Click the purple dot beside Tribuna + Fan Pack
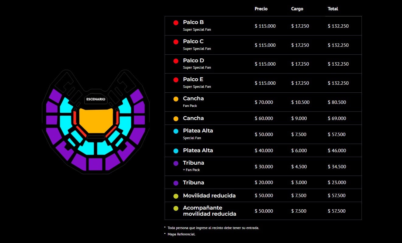Screen dimensions: 402x243 pyautogui.click(x=176, y=163)
